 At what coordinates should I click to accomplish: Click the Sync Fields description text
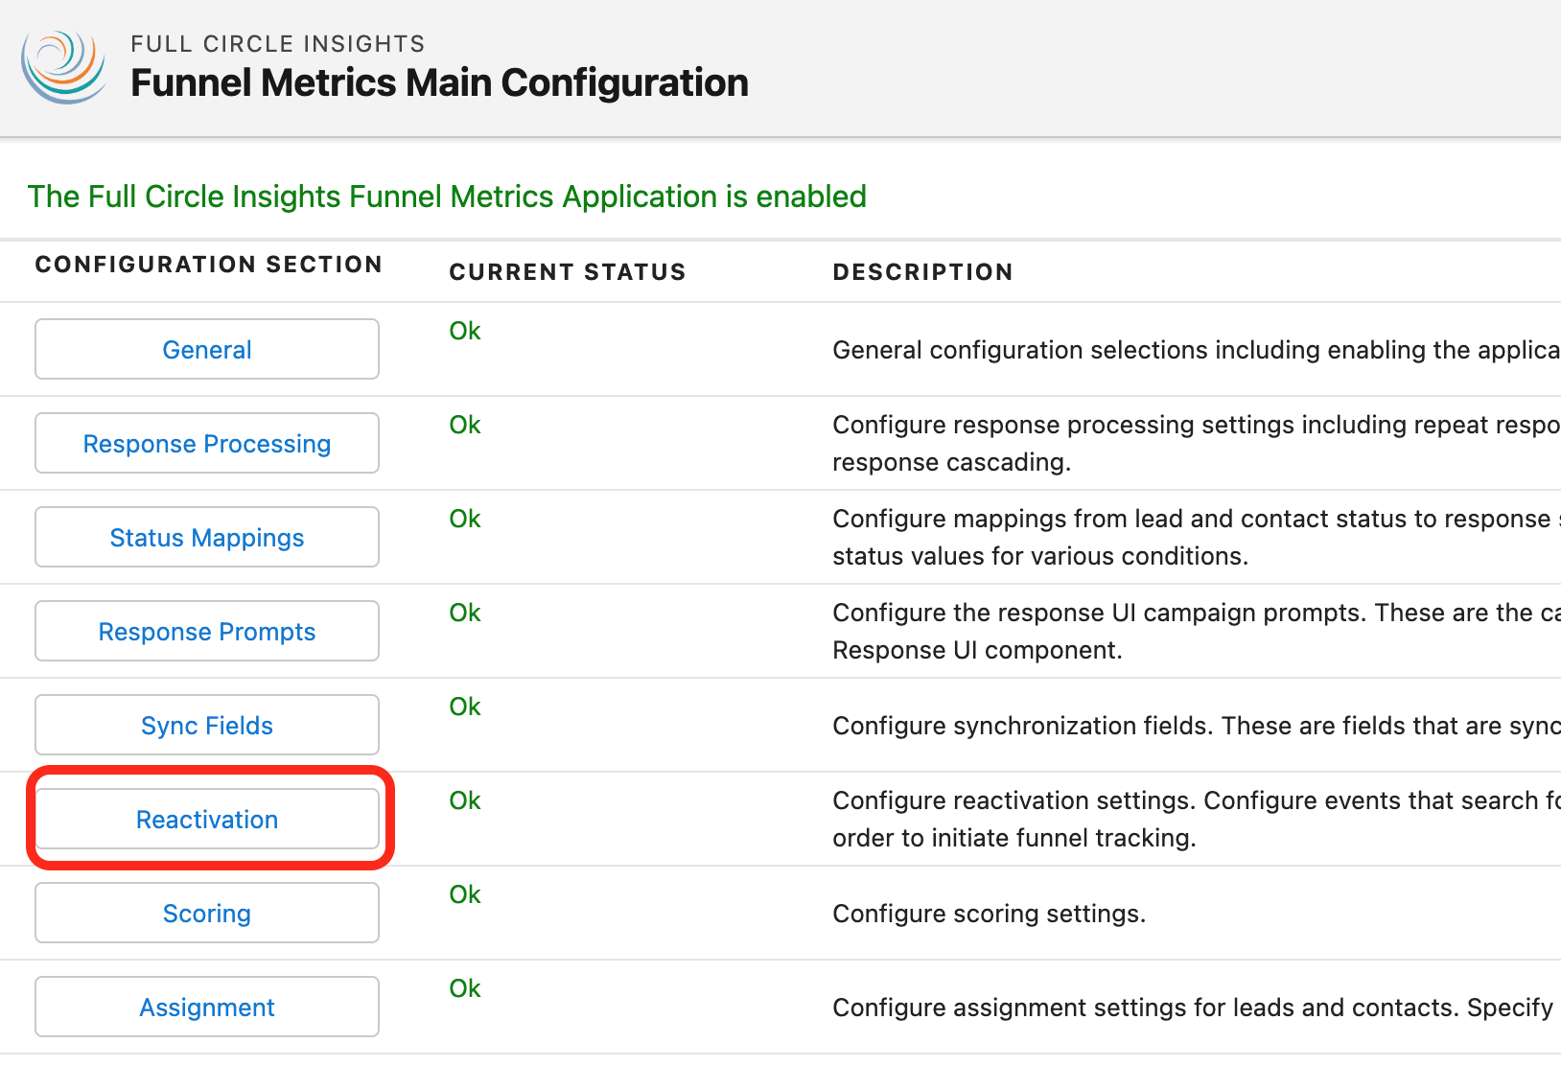click(1197, 726)
